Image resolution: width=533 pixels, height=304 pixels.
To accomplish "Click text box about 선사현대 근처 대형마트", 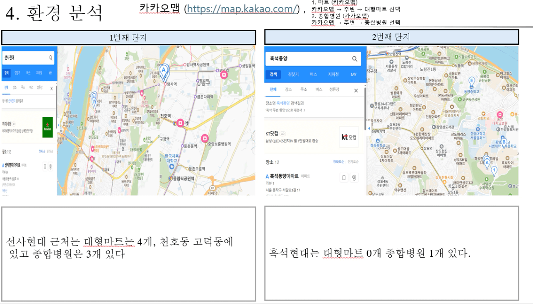I will coord(128,254).
